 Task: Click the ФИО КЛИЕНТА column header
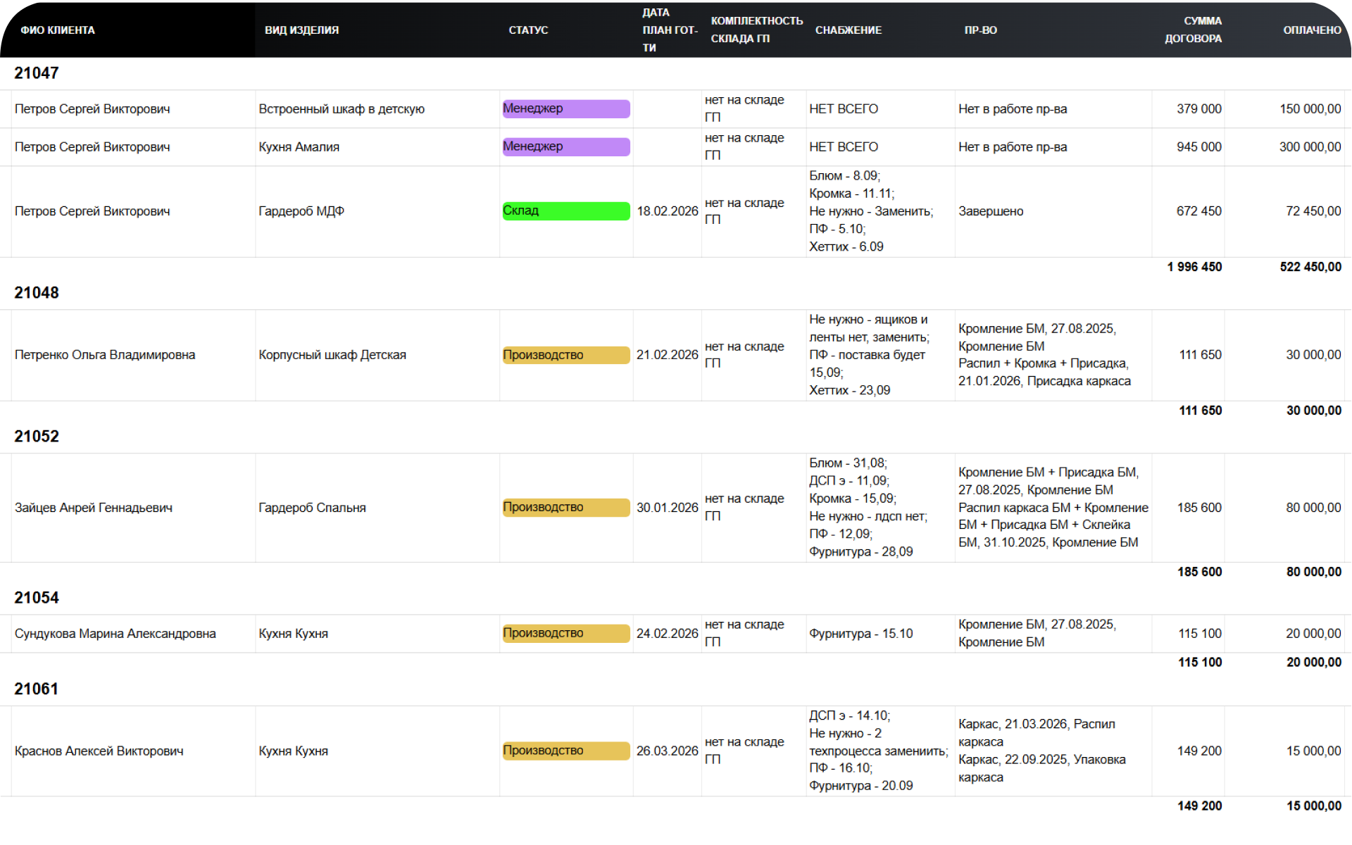[58, 30]
